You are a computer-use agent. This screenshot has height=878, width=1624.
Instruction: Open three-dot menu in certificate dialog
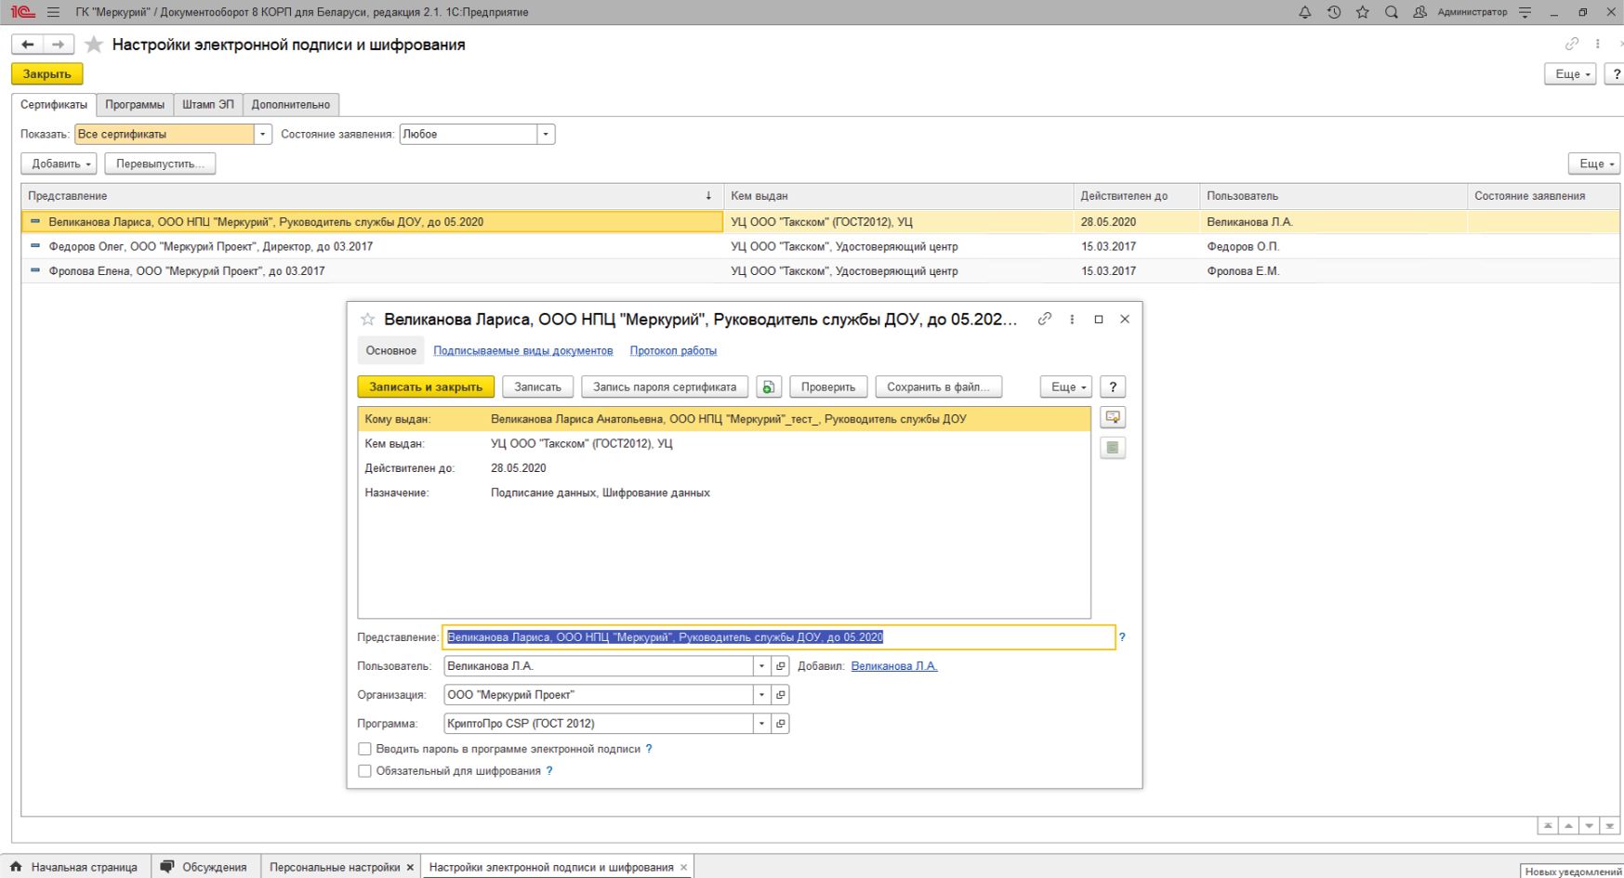point(1072,319)
